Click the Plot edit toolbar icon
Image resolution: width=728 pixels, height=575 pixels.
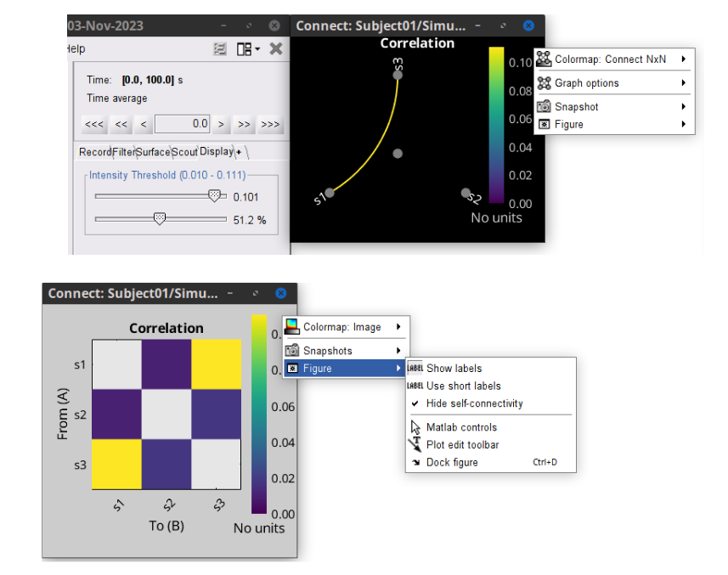[x=415, y=445]
